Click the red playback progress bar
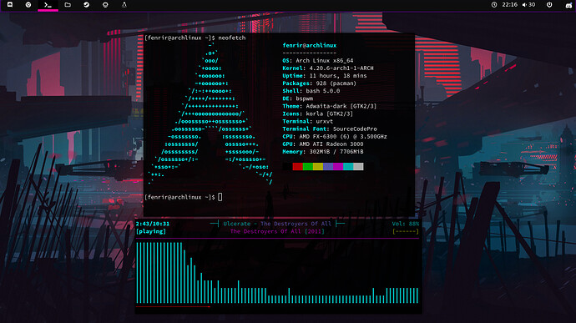576x323 pixels. pos(173,306)
